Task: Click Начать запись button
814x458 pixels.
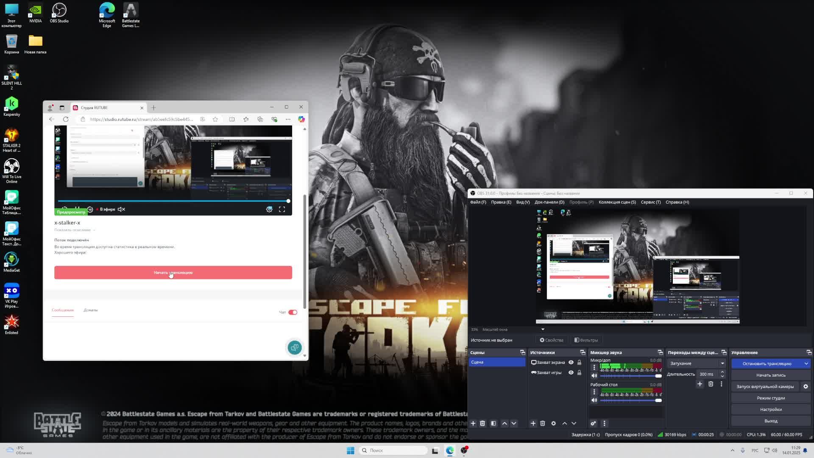Action: [x=771, y=375]
